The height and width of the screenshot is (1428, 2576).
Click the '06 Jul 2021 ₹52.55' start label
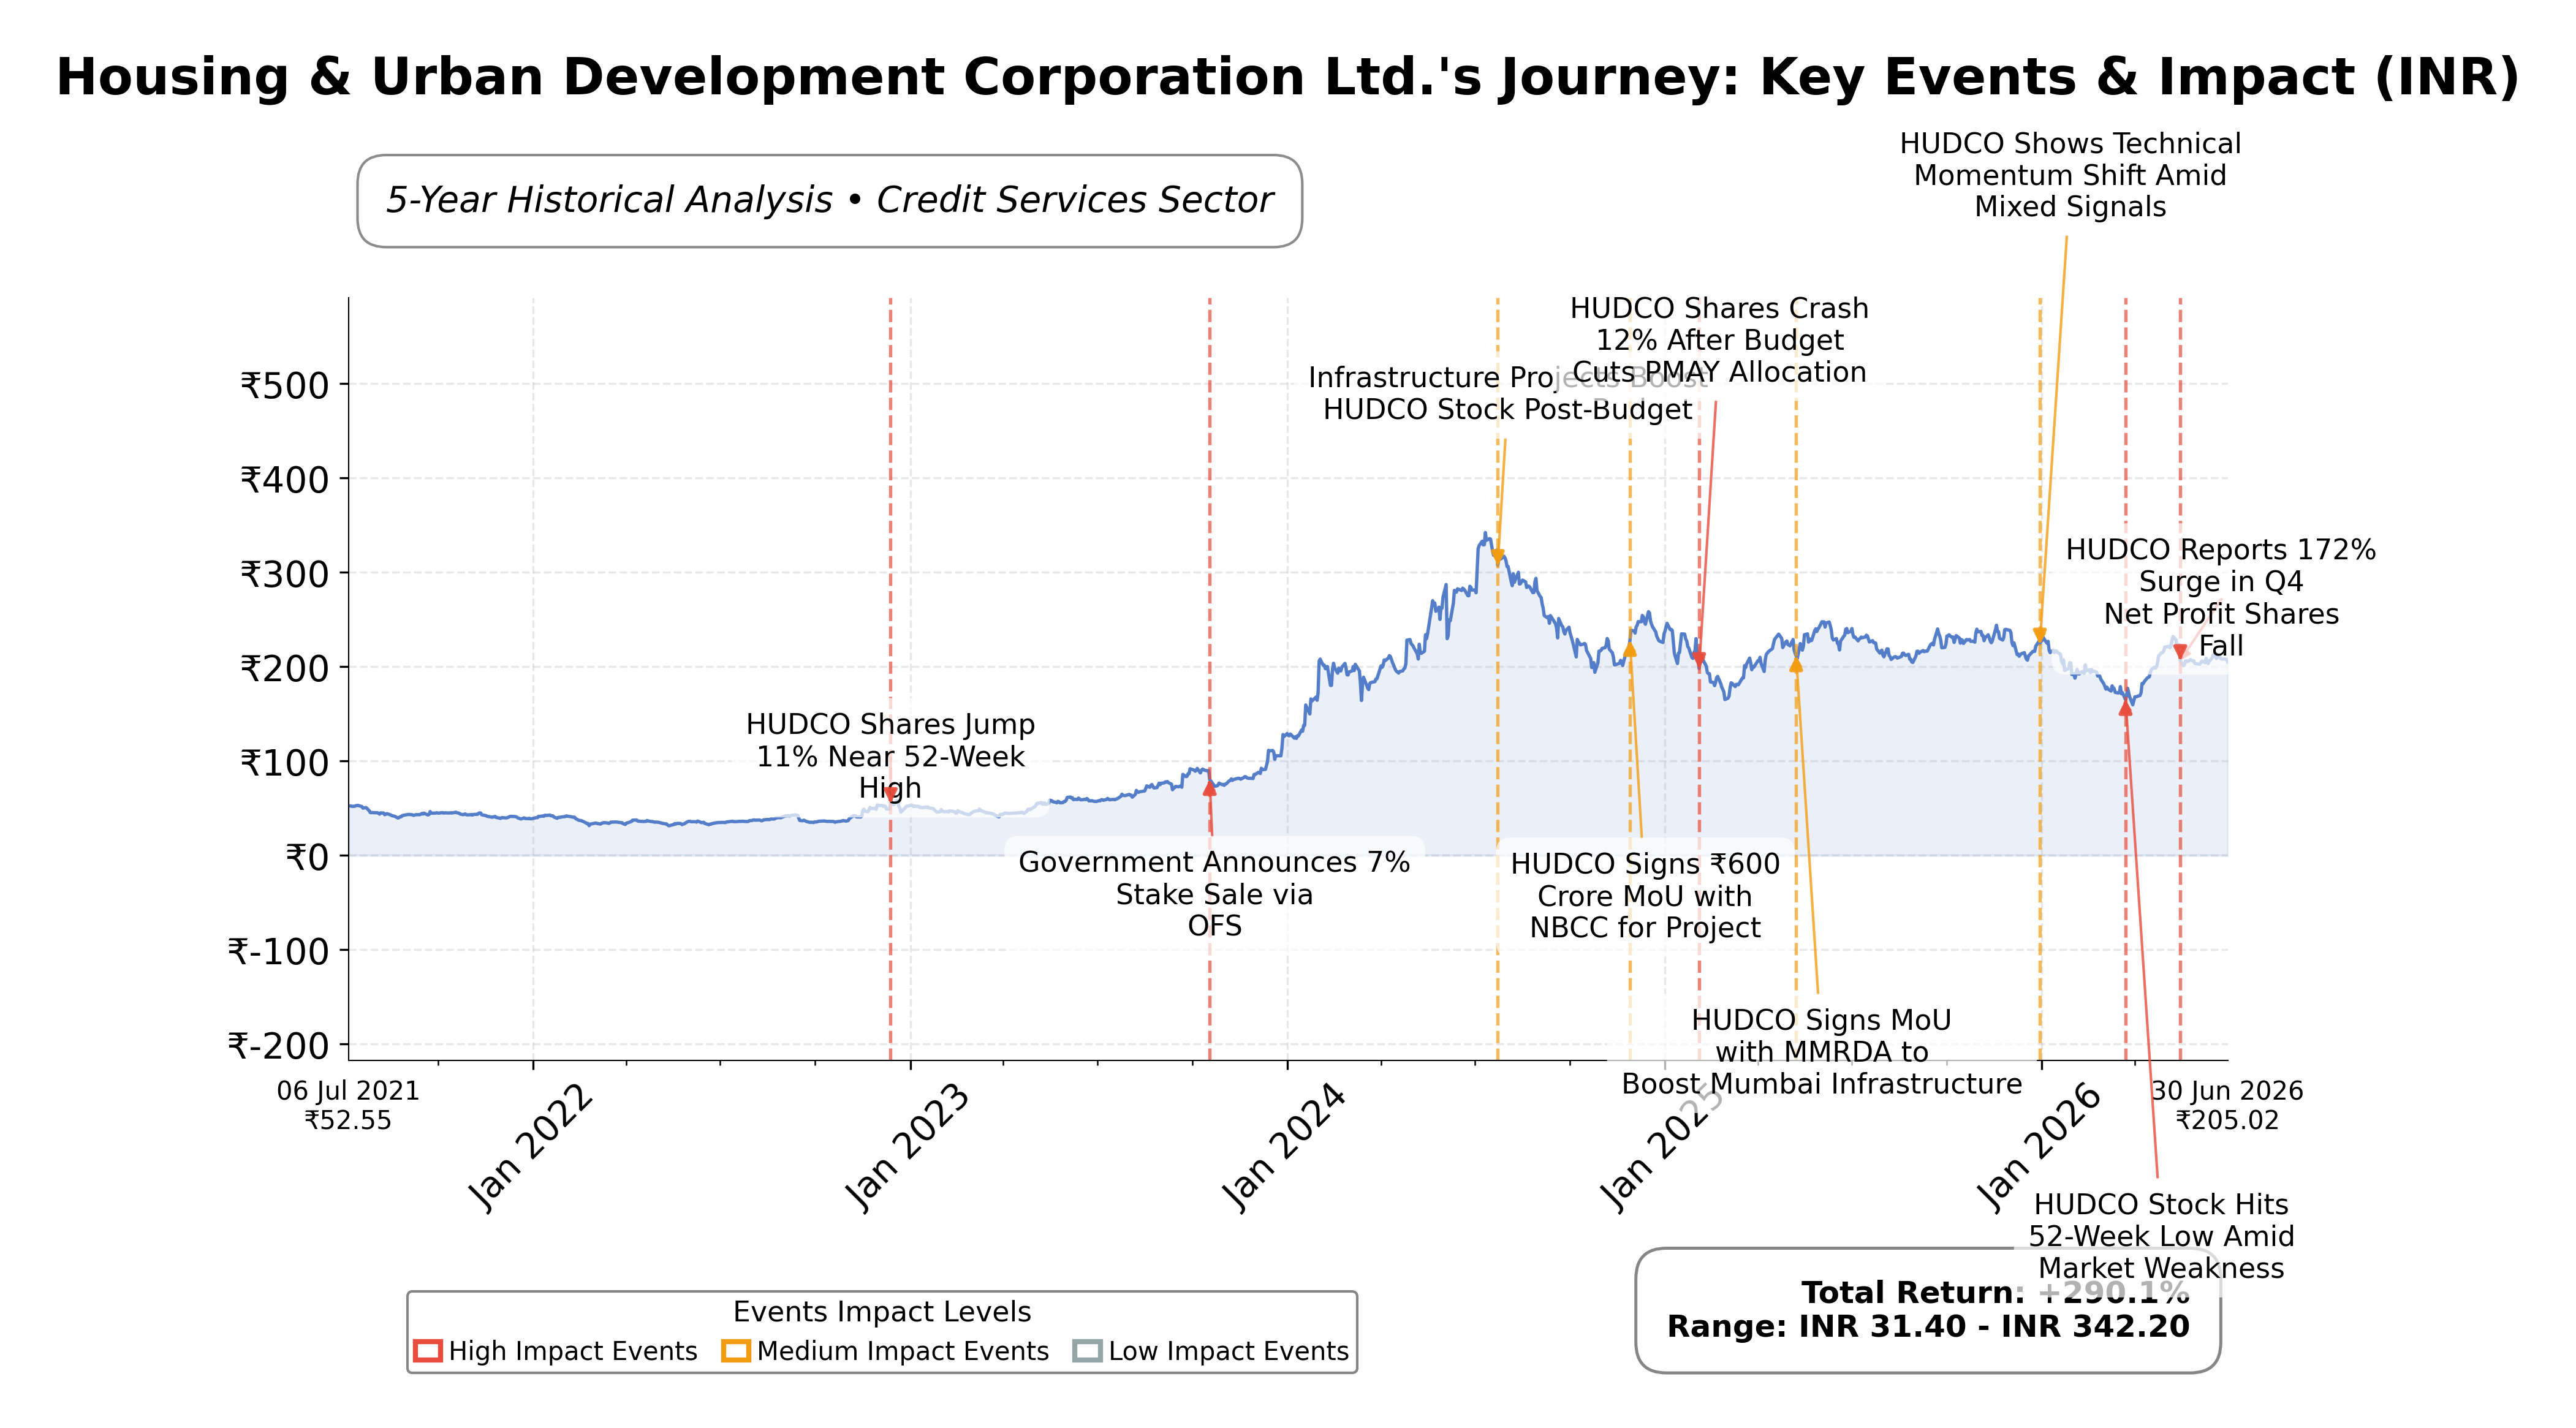click(x=348, y=1105)
